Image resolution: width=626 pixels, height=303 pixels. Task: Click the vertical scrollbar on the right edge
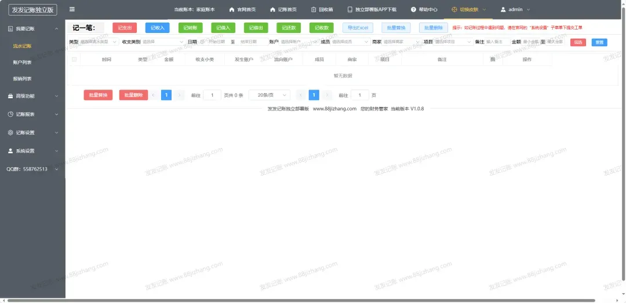pyautogui.click(x=624, y=143)
